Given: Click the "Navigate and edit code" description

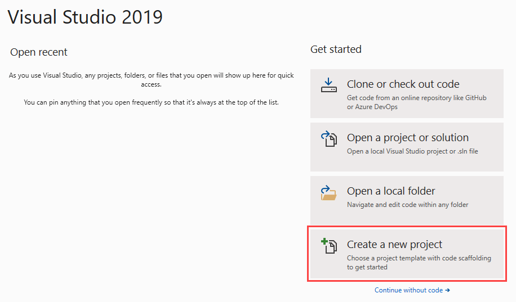Looking at the screenshot, I should click(x=407, y=205).
